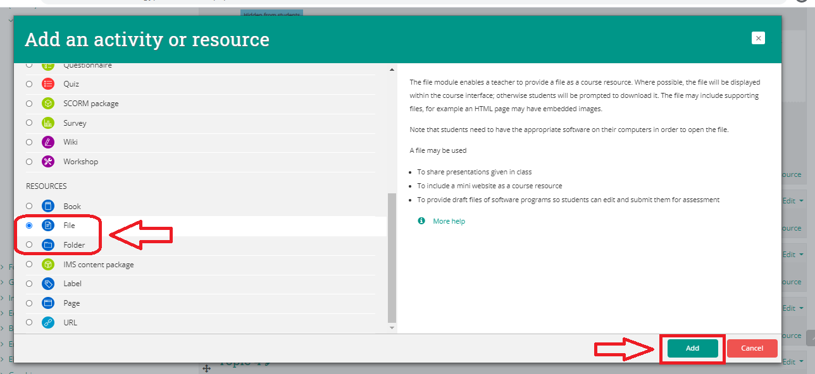Screen dimensions: 815x374
Task: Select the URL radio button
Action: click(29, 323)
